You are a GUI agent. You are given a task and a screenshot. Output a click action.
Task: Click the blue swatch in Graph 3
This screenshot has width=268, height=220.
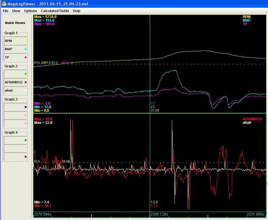coord(26,107)
